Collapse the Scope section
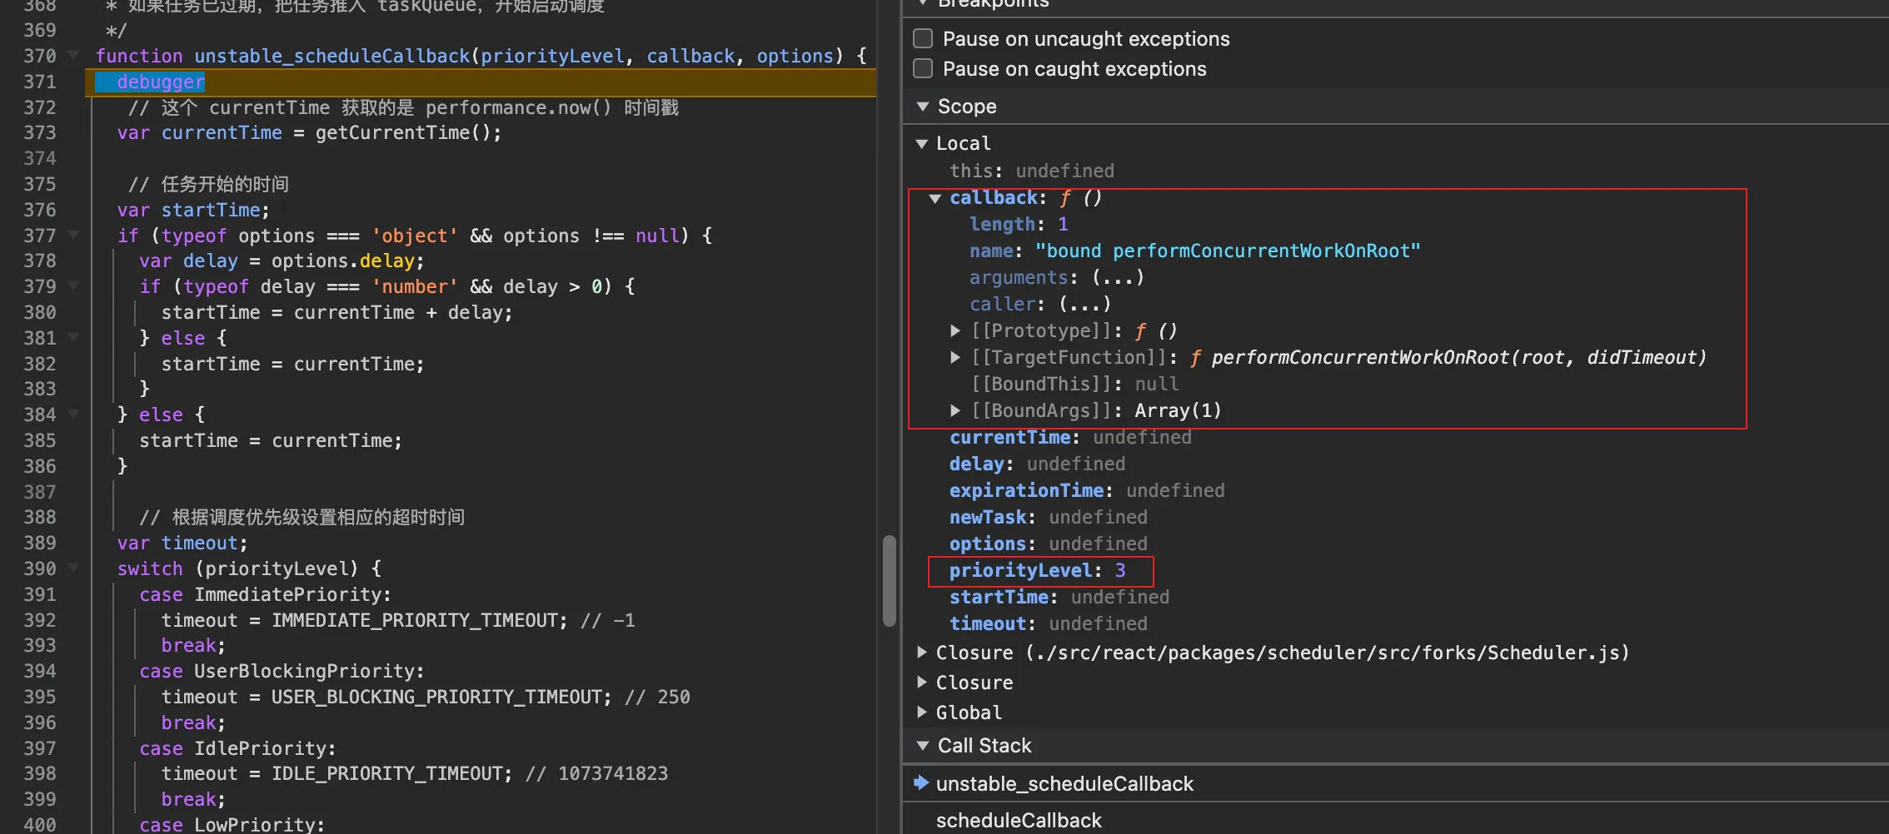The image size is (1889, 834). [923, 107]
